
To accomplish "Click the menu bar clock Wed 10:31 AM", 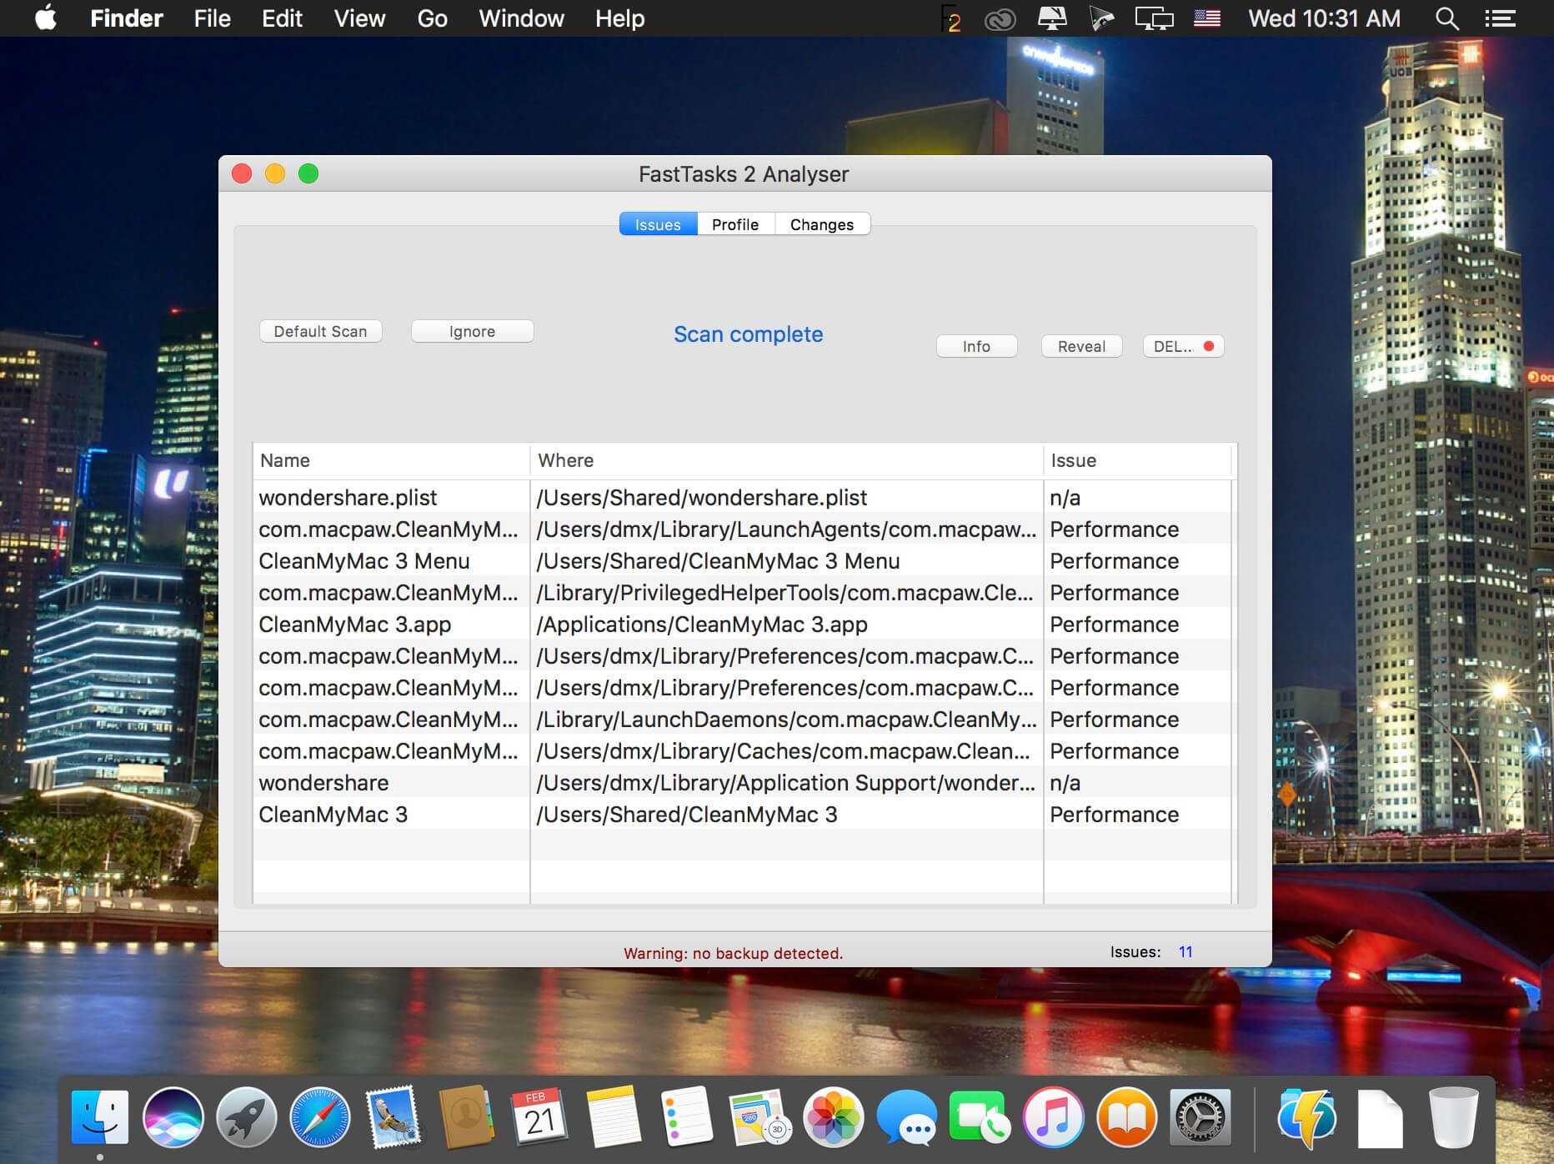I will click(1324, 18).
